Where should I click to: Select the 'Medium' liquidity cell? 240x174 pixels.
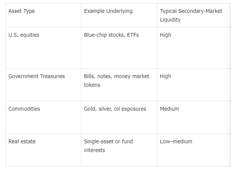(x=169, y=109)
